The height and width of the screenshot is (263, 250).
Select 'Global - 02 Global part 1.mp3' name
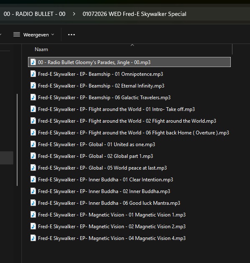95,156
